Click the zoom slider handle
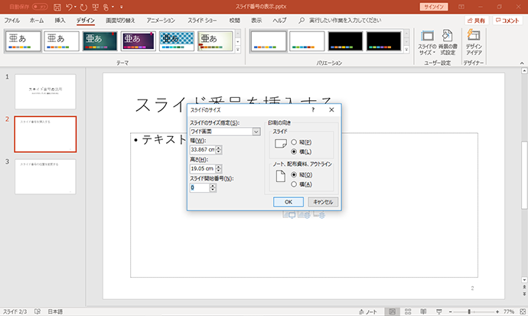This screenshot has width=528, height=316. pyautogui.click(x=469, y=311)
